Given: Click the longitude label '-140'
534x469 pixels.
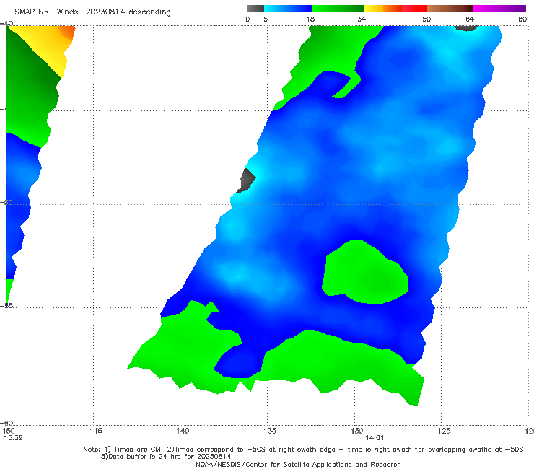Looking at the screenshot, I should (x=180, y=431).
